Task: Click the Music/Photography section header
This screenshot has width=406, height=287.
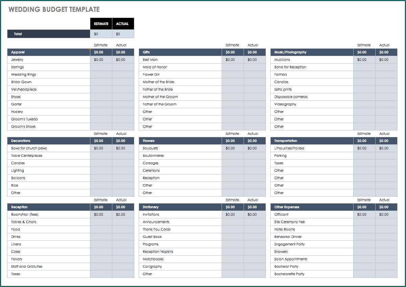Action: [312, 52]
